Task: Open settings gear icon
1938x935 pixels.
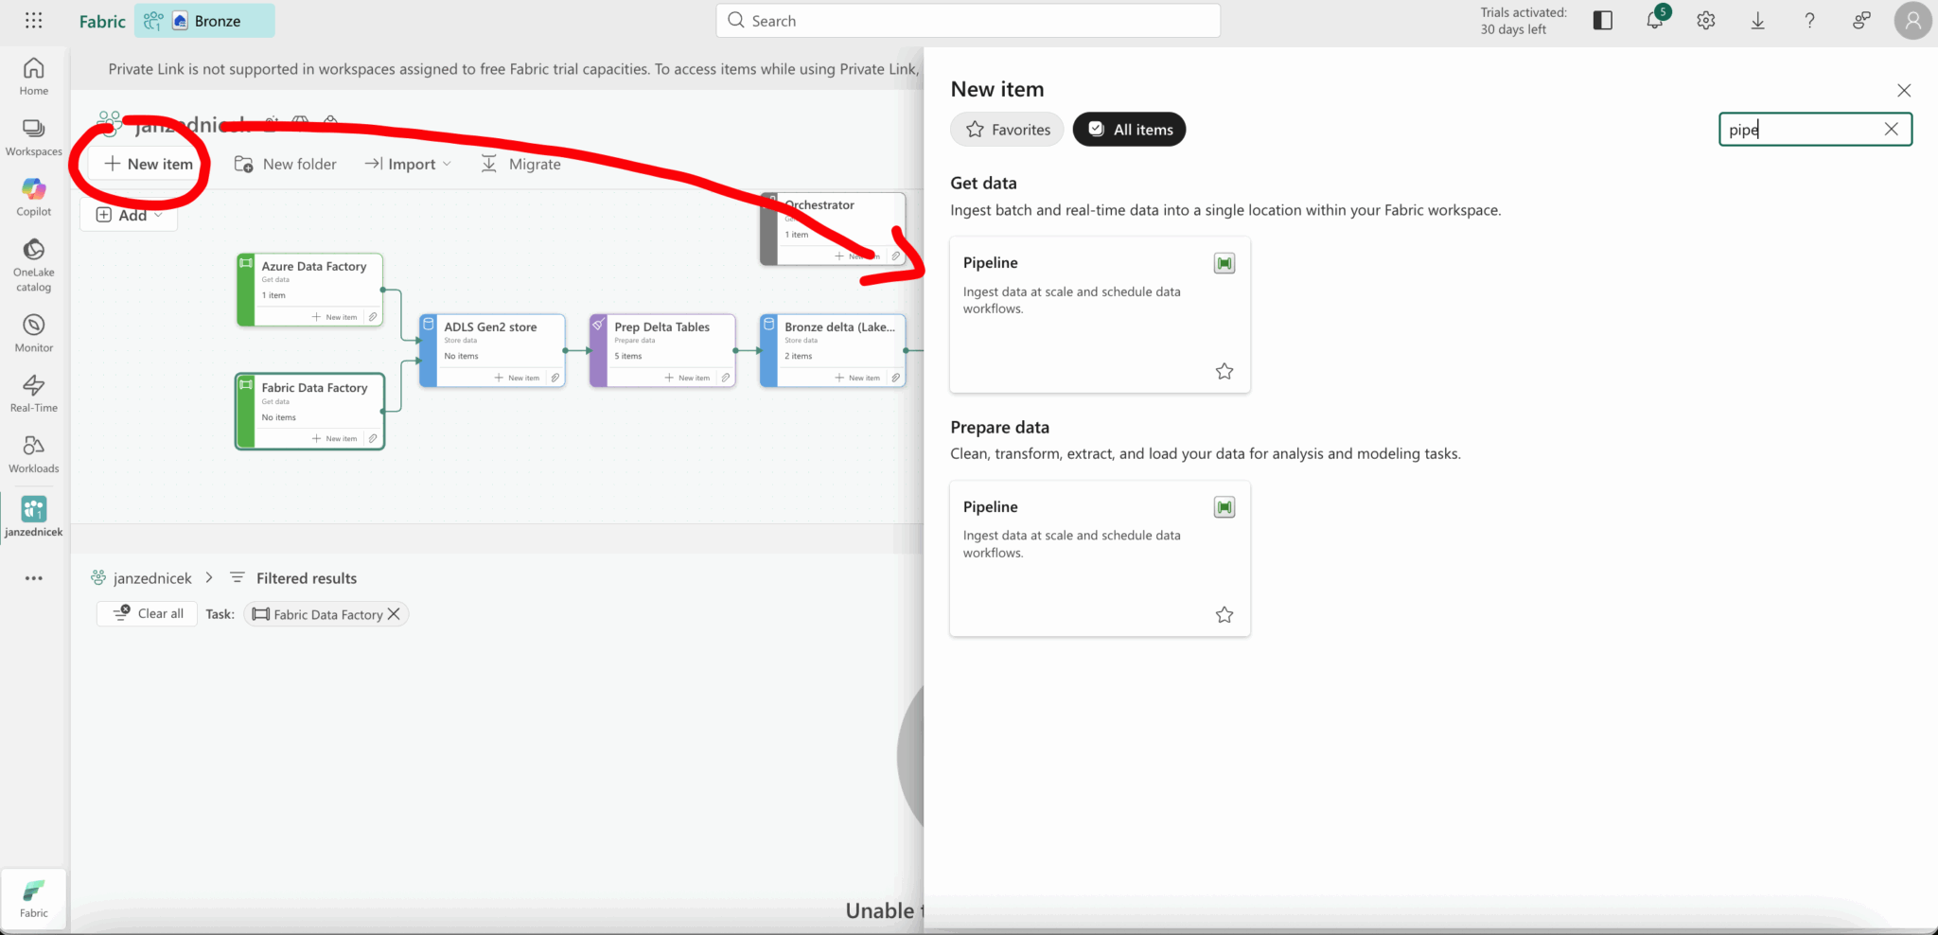Action: tap(1706, 20)
